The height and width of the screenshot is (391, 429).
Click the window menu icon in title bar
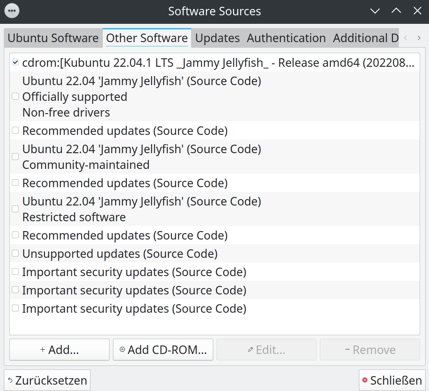(12, 11)
